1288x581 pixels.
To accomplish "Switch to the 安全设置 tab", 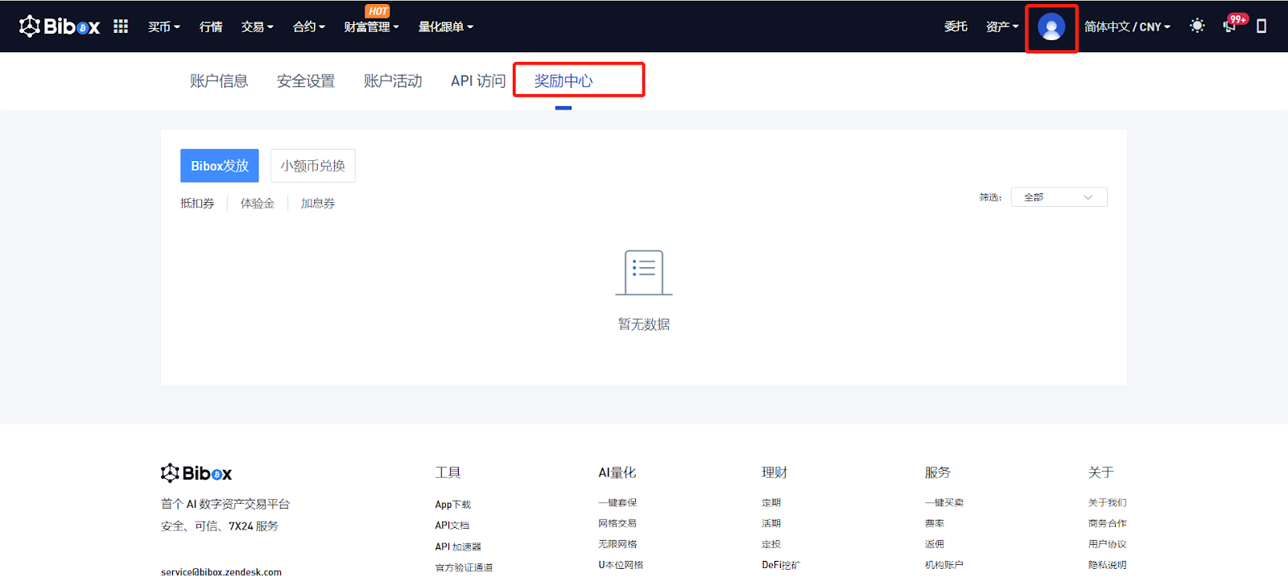I will point(306,81).
